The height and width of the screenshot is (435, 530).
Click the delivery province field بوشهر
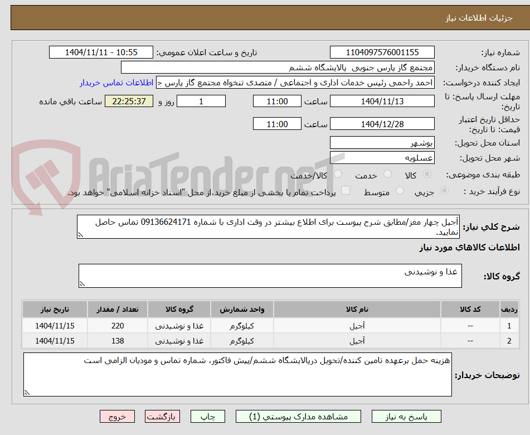(x=382, y=143)
